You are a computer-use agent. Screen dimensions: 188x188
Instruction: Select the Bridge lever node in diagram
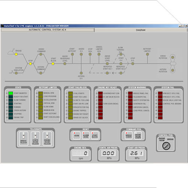pos(16,54)
